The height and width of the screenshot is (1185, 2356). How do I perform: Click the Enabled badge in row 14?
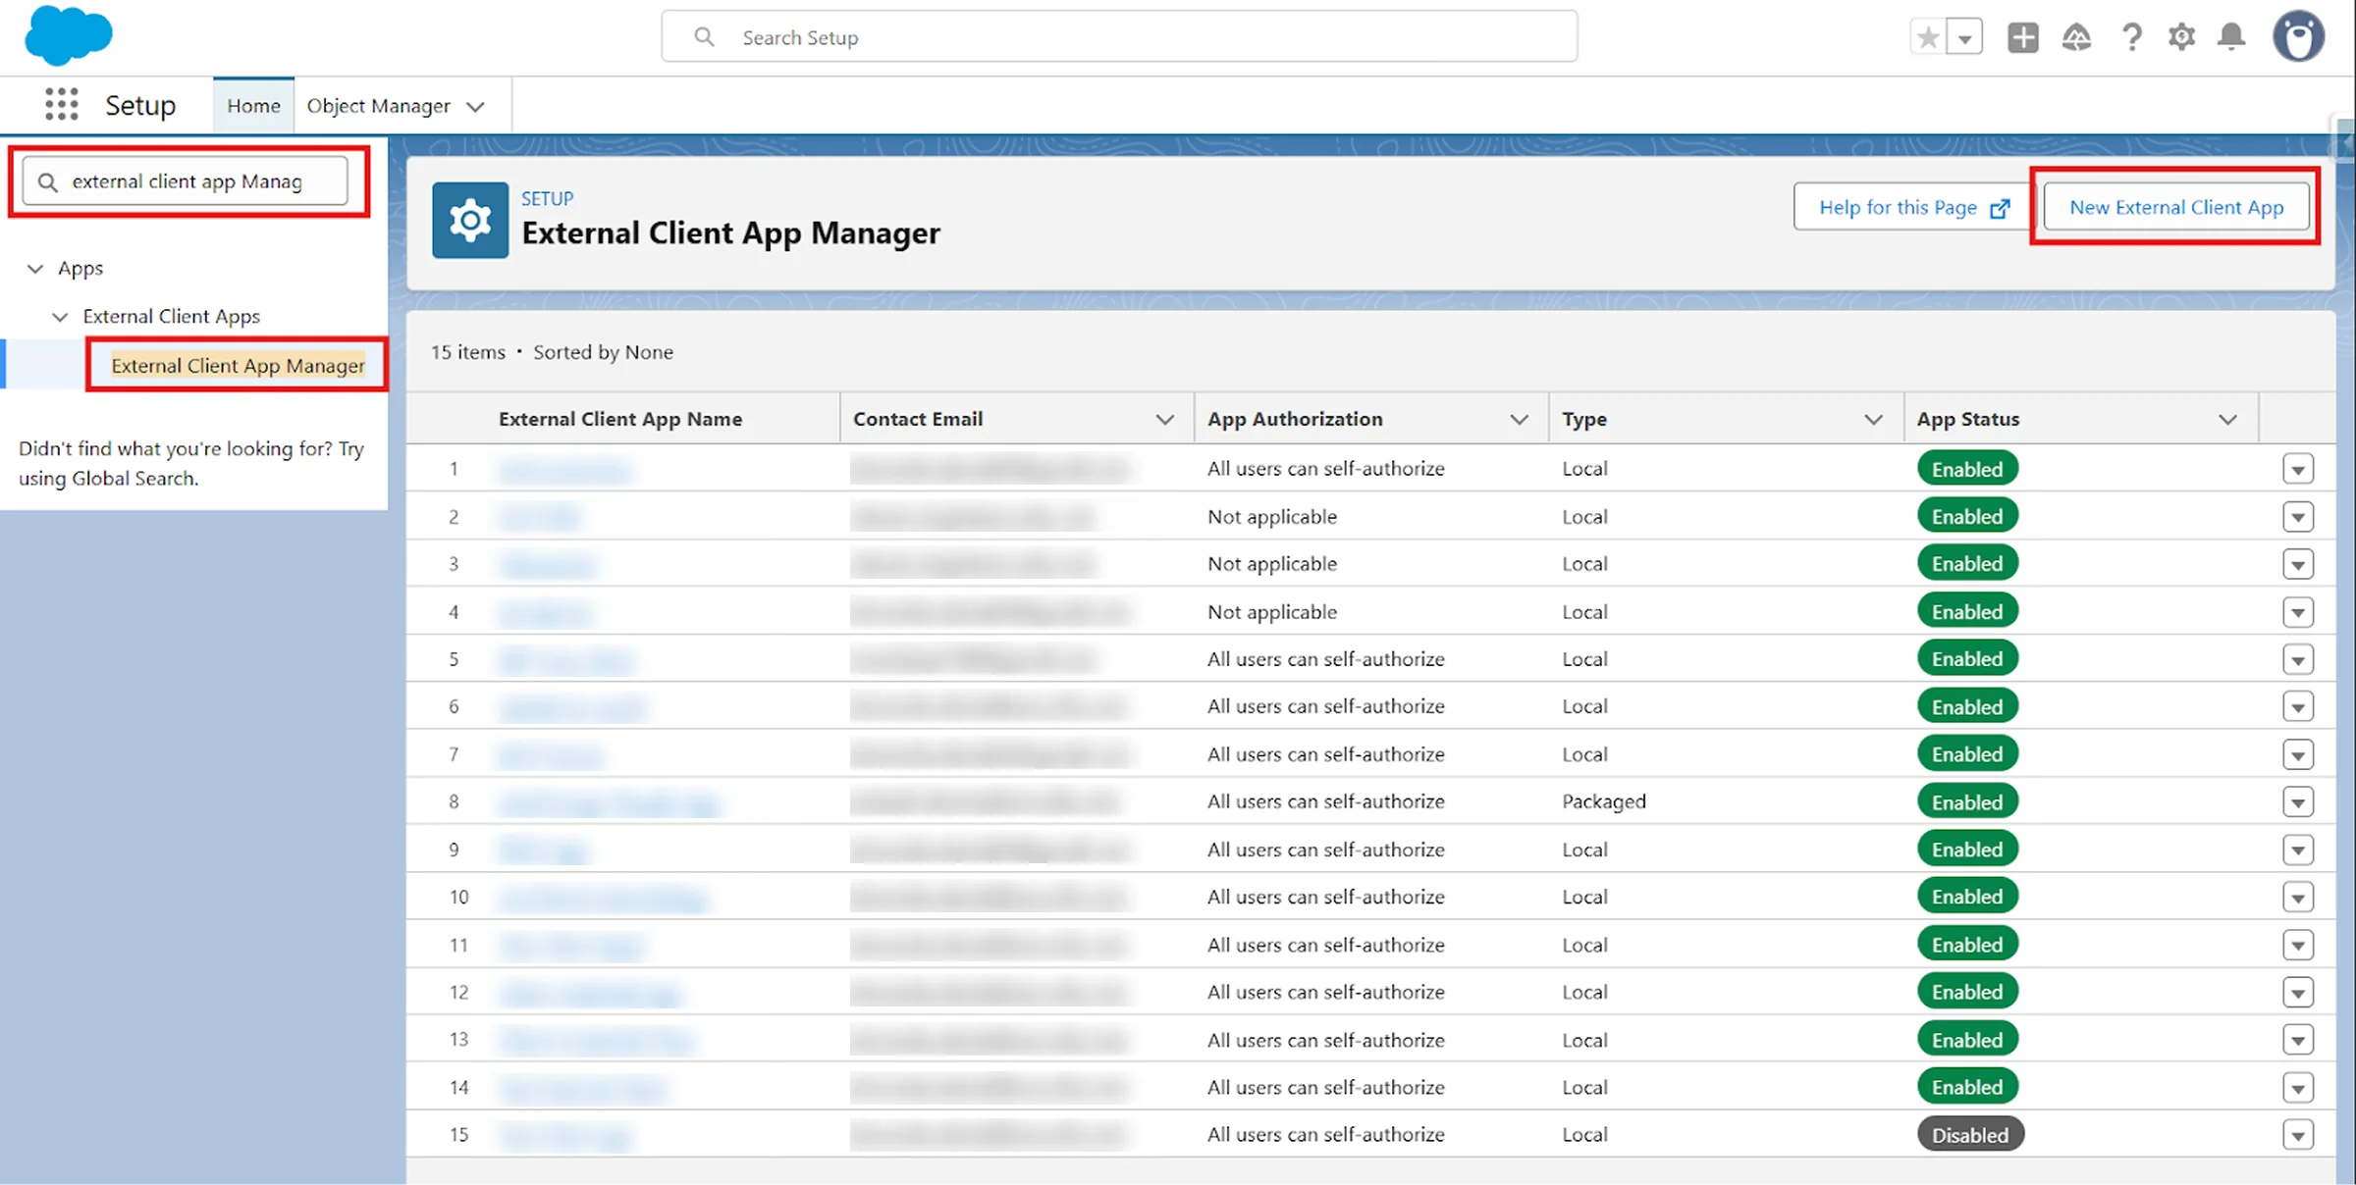[x=1967, y=1087]
